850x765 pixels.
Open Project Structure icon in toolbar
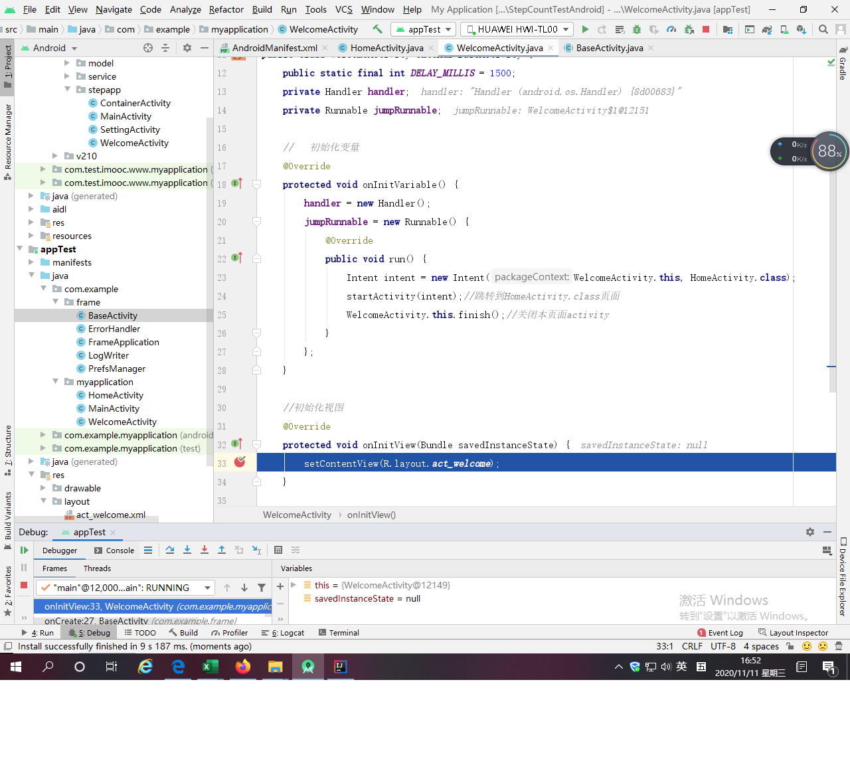[x=728, y=29]
